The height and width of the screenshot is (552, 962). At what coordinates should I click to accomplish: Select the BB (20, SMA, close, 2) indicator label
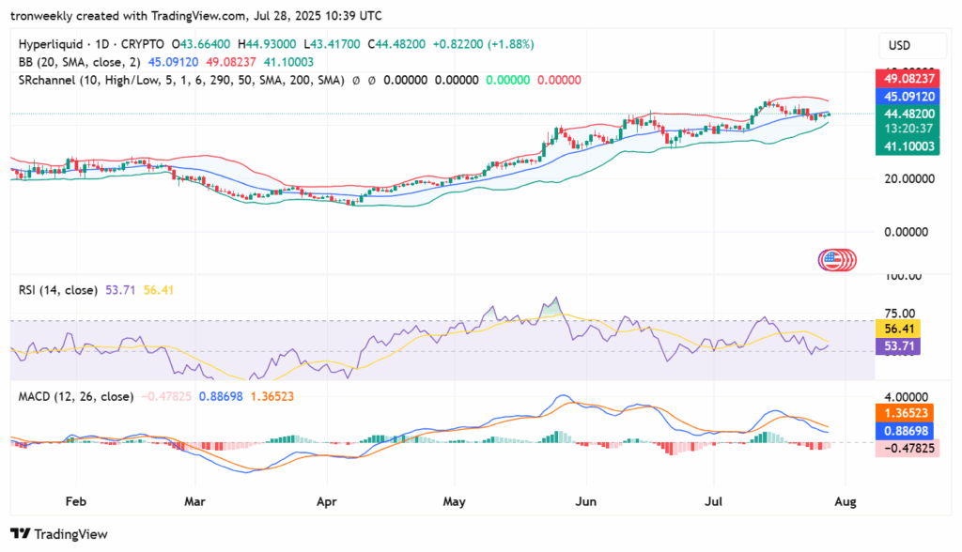point(79,62)
